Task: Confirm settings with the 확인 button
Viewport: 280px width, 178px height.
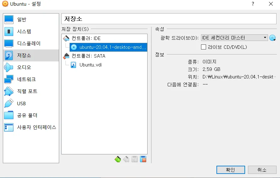Action: click(x=231, y=169)
